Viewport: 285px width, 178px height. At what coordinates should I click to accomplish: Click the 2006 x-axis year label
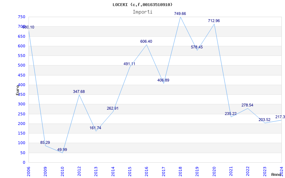click(28, 172)
